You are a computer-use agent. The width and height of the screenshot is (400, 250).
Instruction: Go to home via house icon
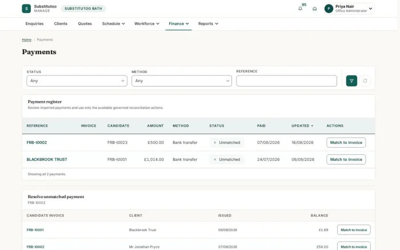coord(314,9)
